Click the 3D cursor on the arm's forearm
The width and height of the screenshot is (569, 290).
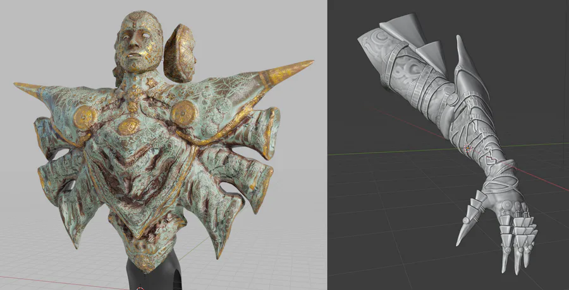(468, 148)
